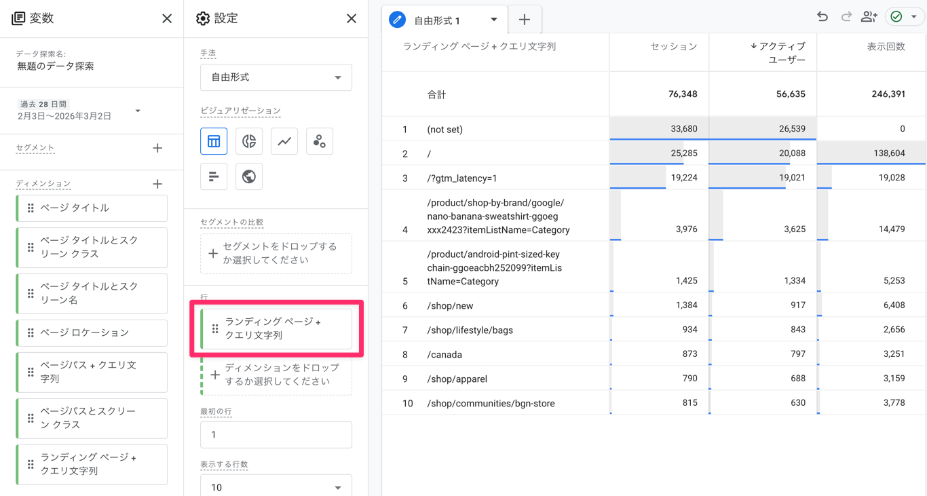Select the scatter plot visualization
Viewport: 927px width, 496px height.
(x=320, y=140)
